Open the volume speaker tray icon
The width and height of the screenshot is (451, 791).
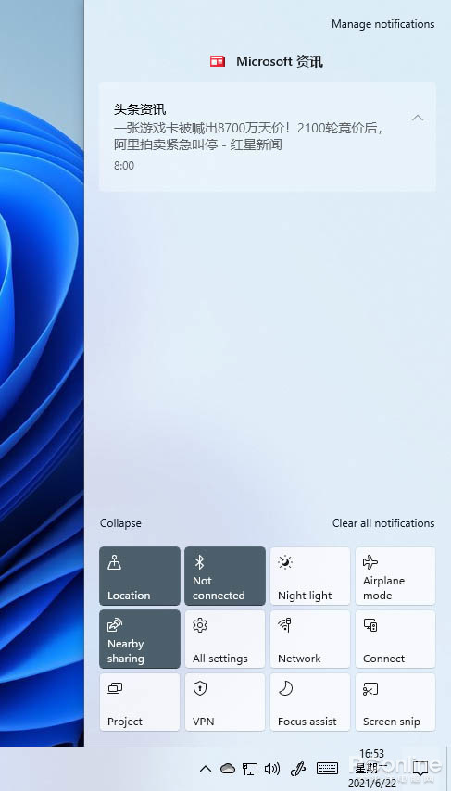tap(272, 769)
